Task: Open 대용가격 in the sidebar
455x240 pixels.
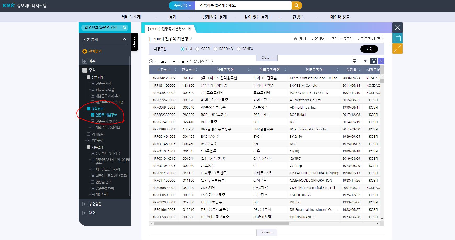Action: (102, 195)
